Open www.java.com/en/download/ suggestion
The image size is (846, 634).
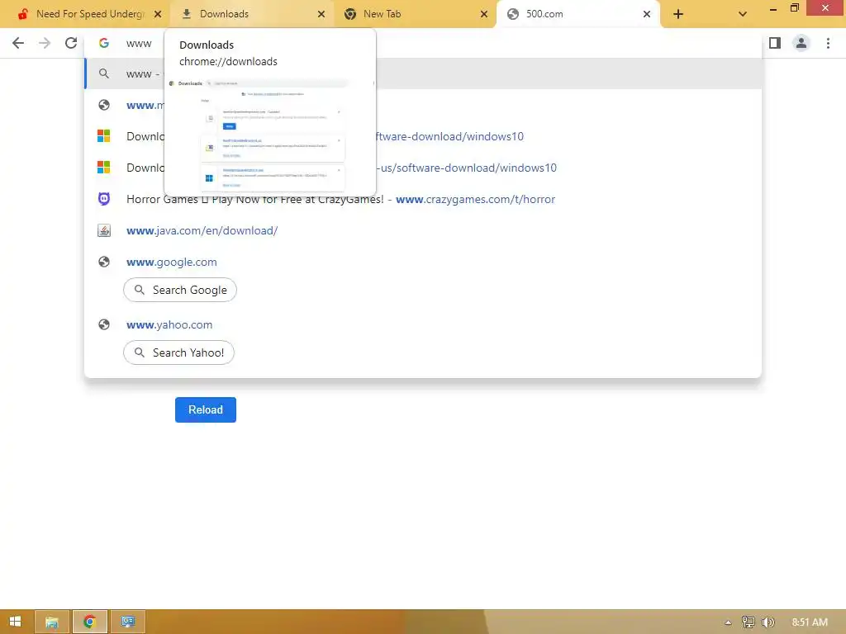click(423, 230)
